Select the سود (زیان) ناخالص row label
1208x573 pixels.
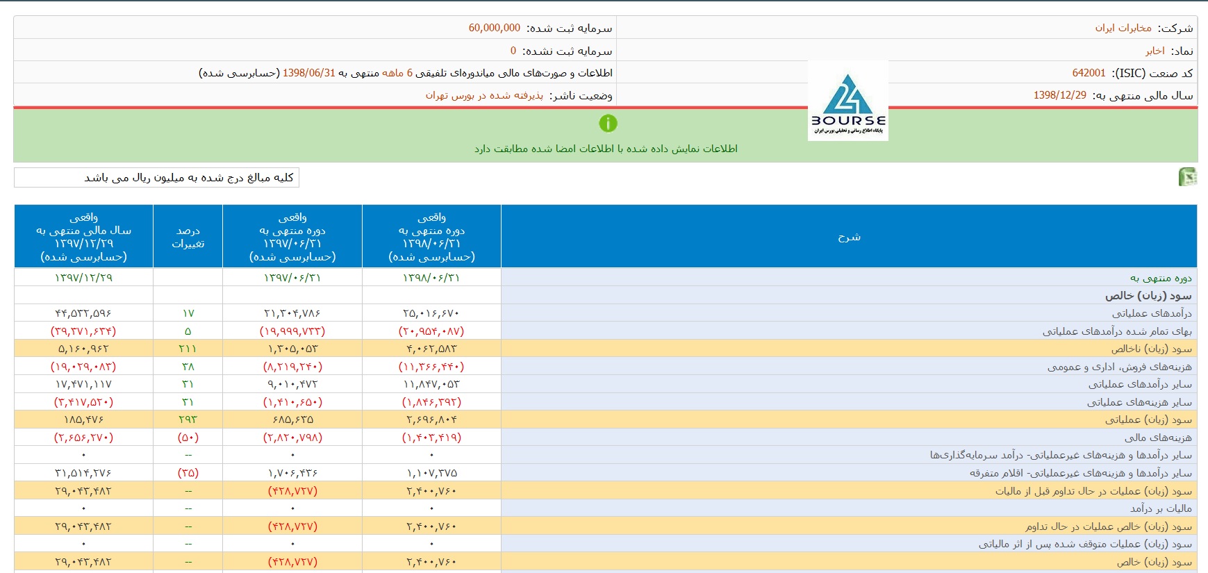click(1151, 349)
